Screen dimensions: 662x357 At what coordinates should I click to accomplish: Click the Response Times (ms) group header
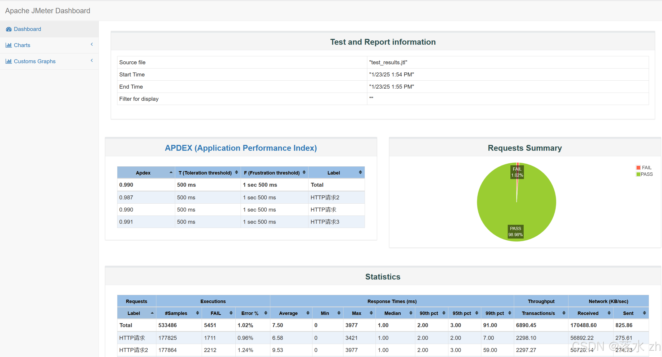[392, 301]
